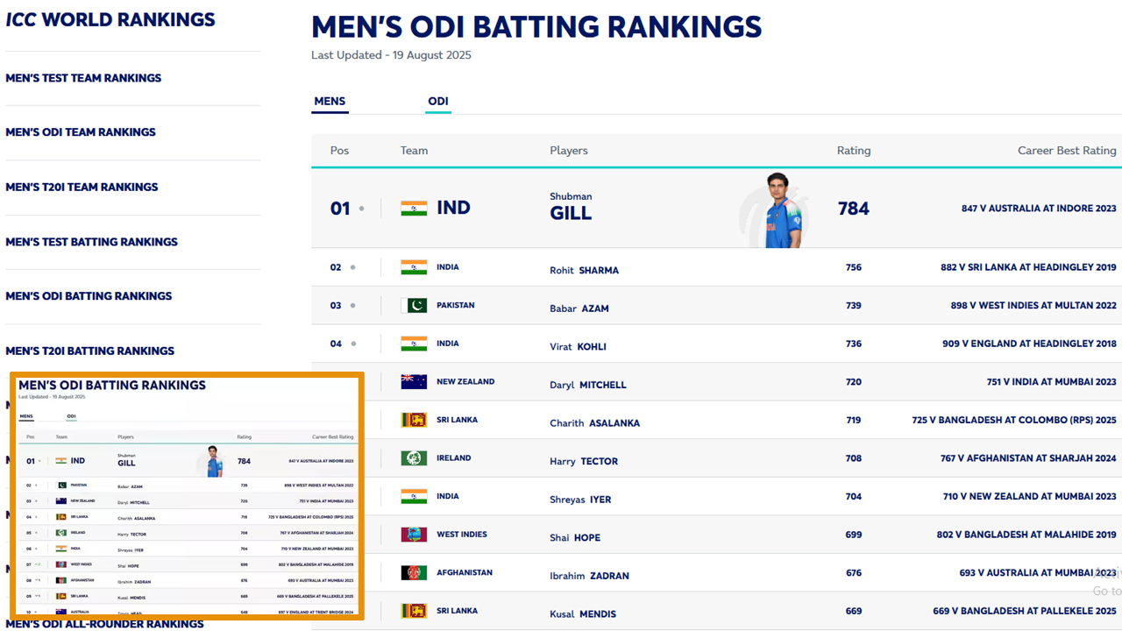The height and width of the screenshot is (631, 1122).
Task: Open Men's T20I Team Rankings
Action: coord(82,187)
